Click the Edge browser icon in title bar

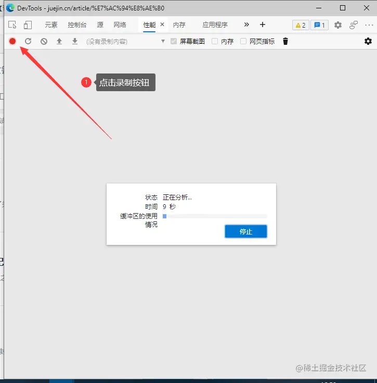[x=10, y=8]
